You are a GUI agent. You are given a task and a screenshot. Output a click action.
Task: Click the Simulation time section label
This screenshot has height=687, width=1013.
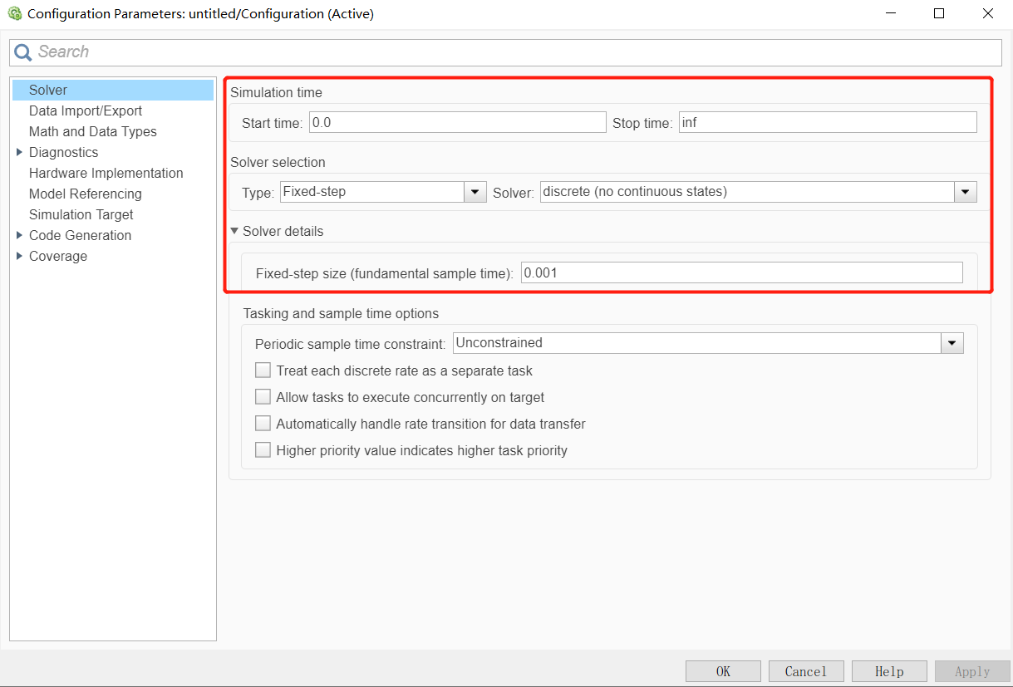(276, 92)
